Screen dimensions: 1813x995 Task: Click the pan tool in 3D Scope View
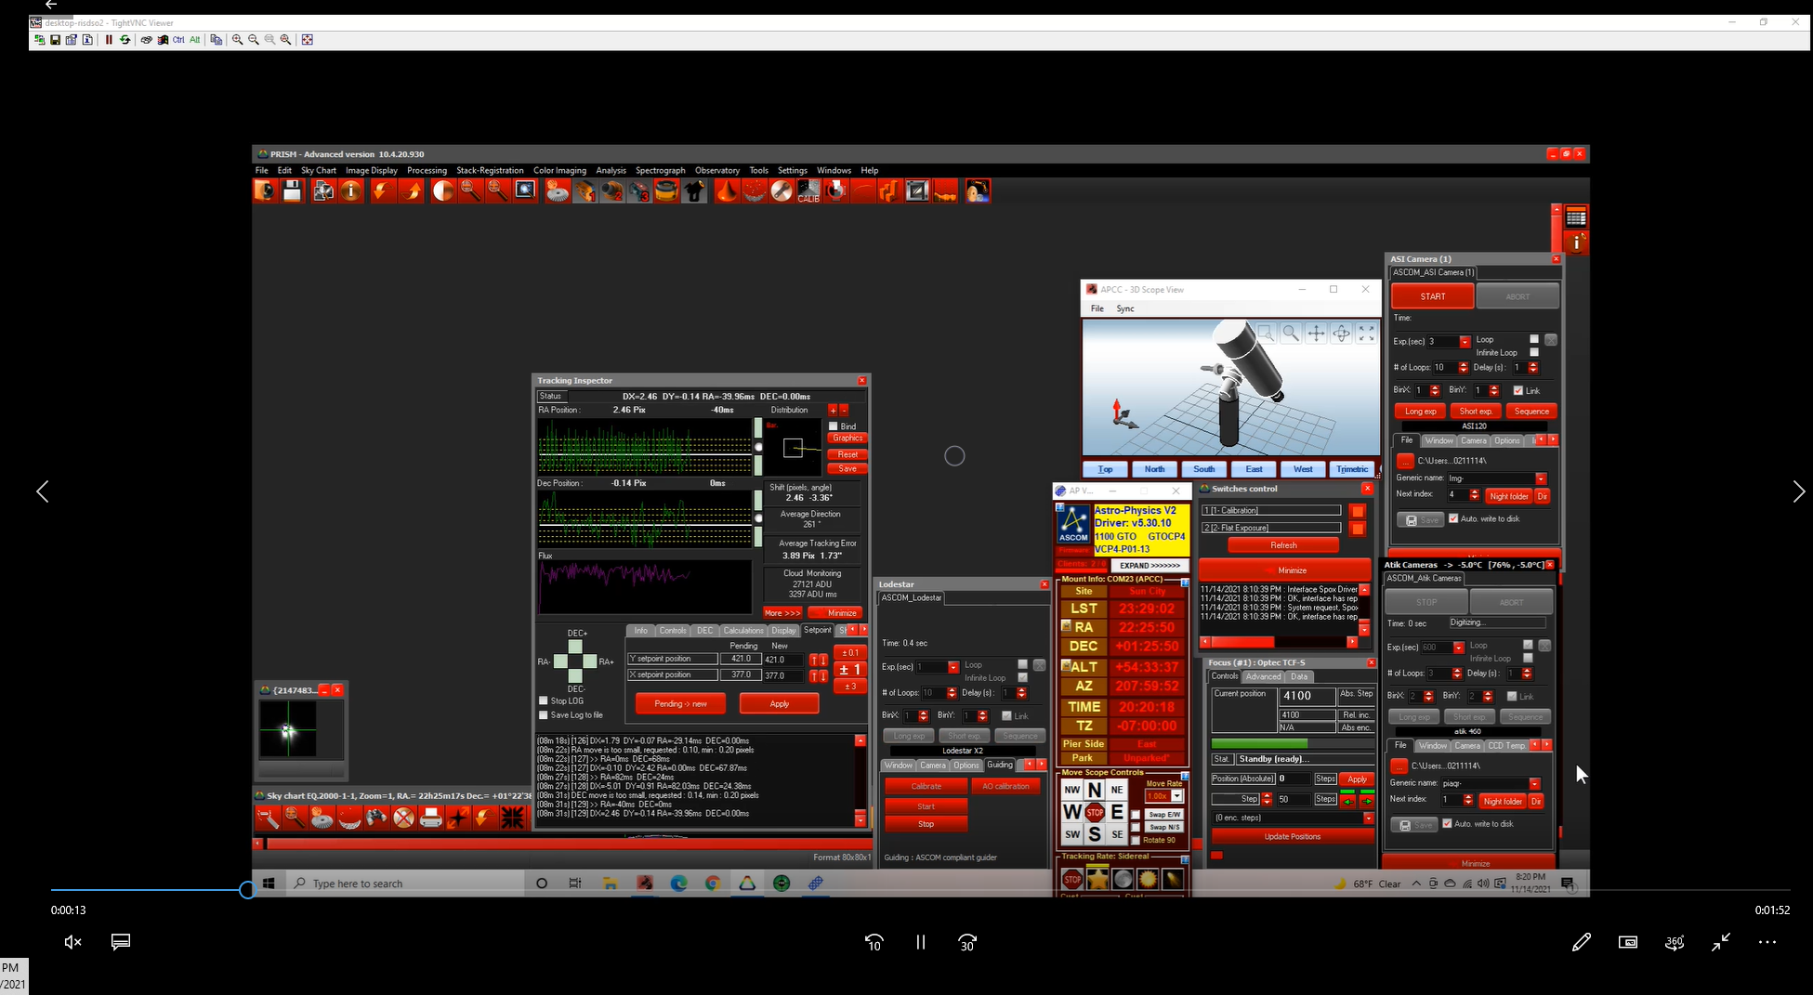point(1316,334)
